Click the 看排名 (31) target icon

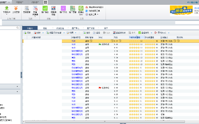click(x=81, y=8)
